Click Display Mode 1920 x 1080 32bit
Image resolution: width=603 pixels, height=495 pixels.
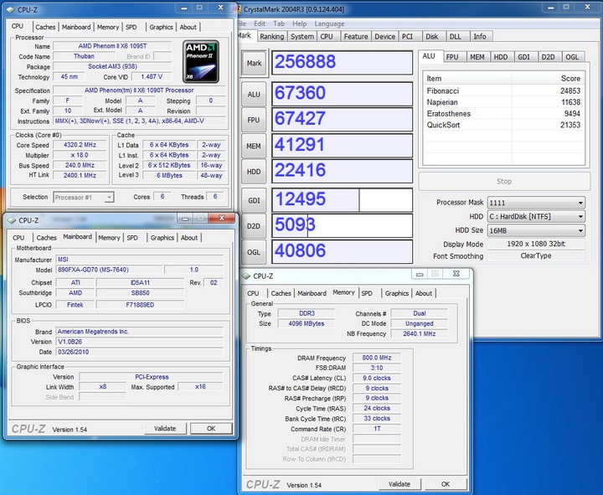pyautogui.click(x=536, y=244)
